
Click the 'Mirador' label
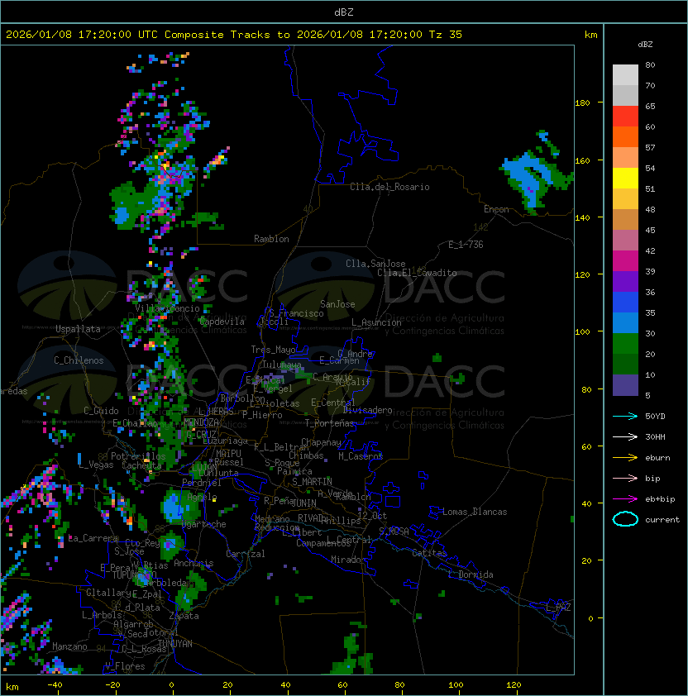pos(349,560)
